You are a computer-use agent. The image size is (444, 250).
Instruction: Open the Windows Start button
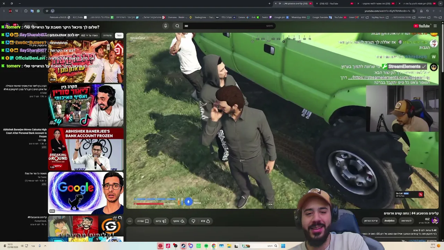click(283, 246)
